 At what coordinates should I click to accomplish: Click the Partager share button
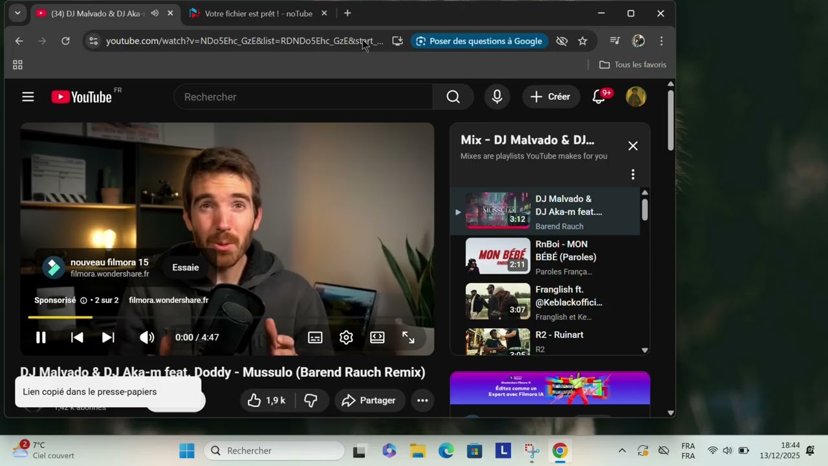[x=369, y=401]
